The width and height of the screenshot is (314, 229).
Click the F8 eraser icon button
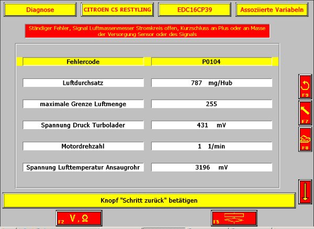(x=305, y=139)
